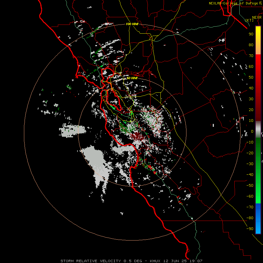Click the 60 value on the velocity scale
Screen dimensions: 263x263
251,66
